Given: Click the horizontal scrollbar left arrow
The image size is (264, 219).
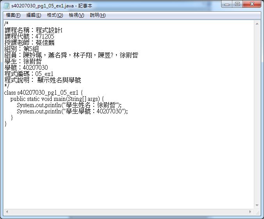Looking at the screenshot, I should (x=7, y=212).
